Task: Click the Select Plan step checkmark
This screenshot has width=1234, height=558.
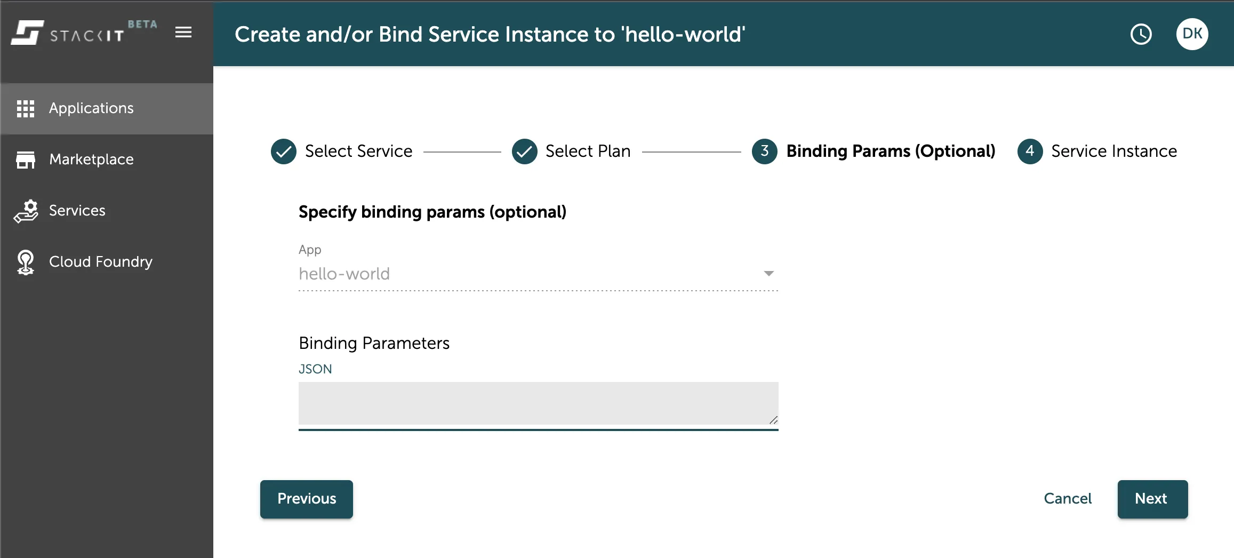Action: pyautogui.click(x=525, y=152)
